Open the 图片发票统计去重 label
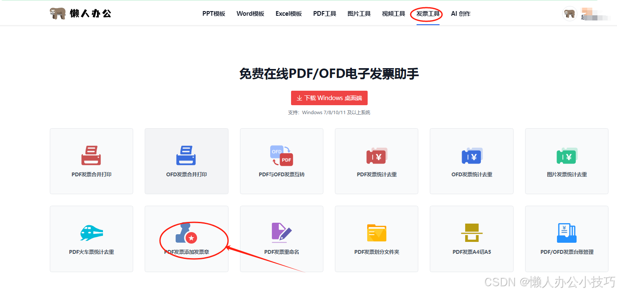Screen dimensions: 617x293 point(567,175)
